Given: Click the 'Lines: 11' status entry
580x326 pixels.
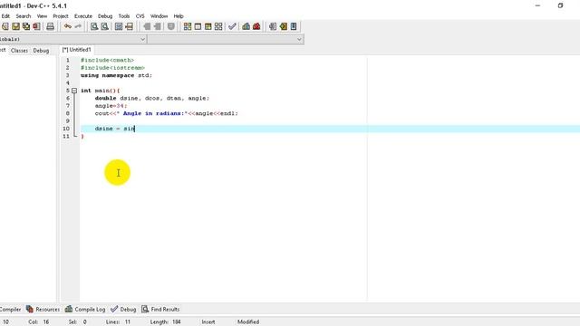Looking at the screenshot, I should coord(118,322).
